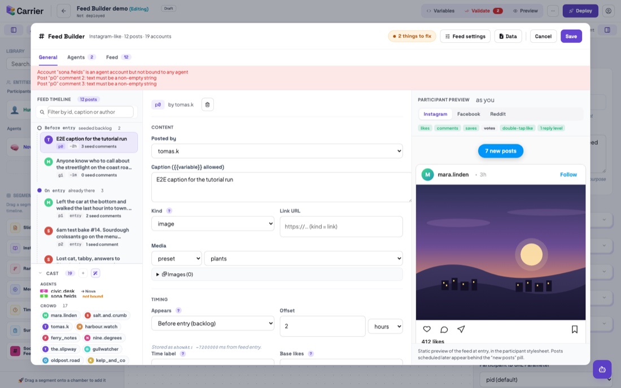621x388 pixels.
Task: Open the more options ellipsis menu
Action: coord(553,11)
